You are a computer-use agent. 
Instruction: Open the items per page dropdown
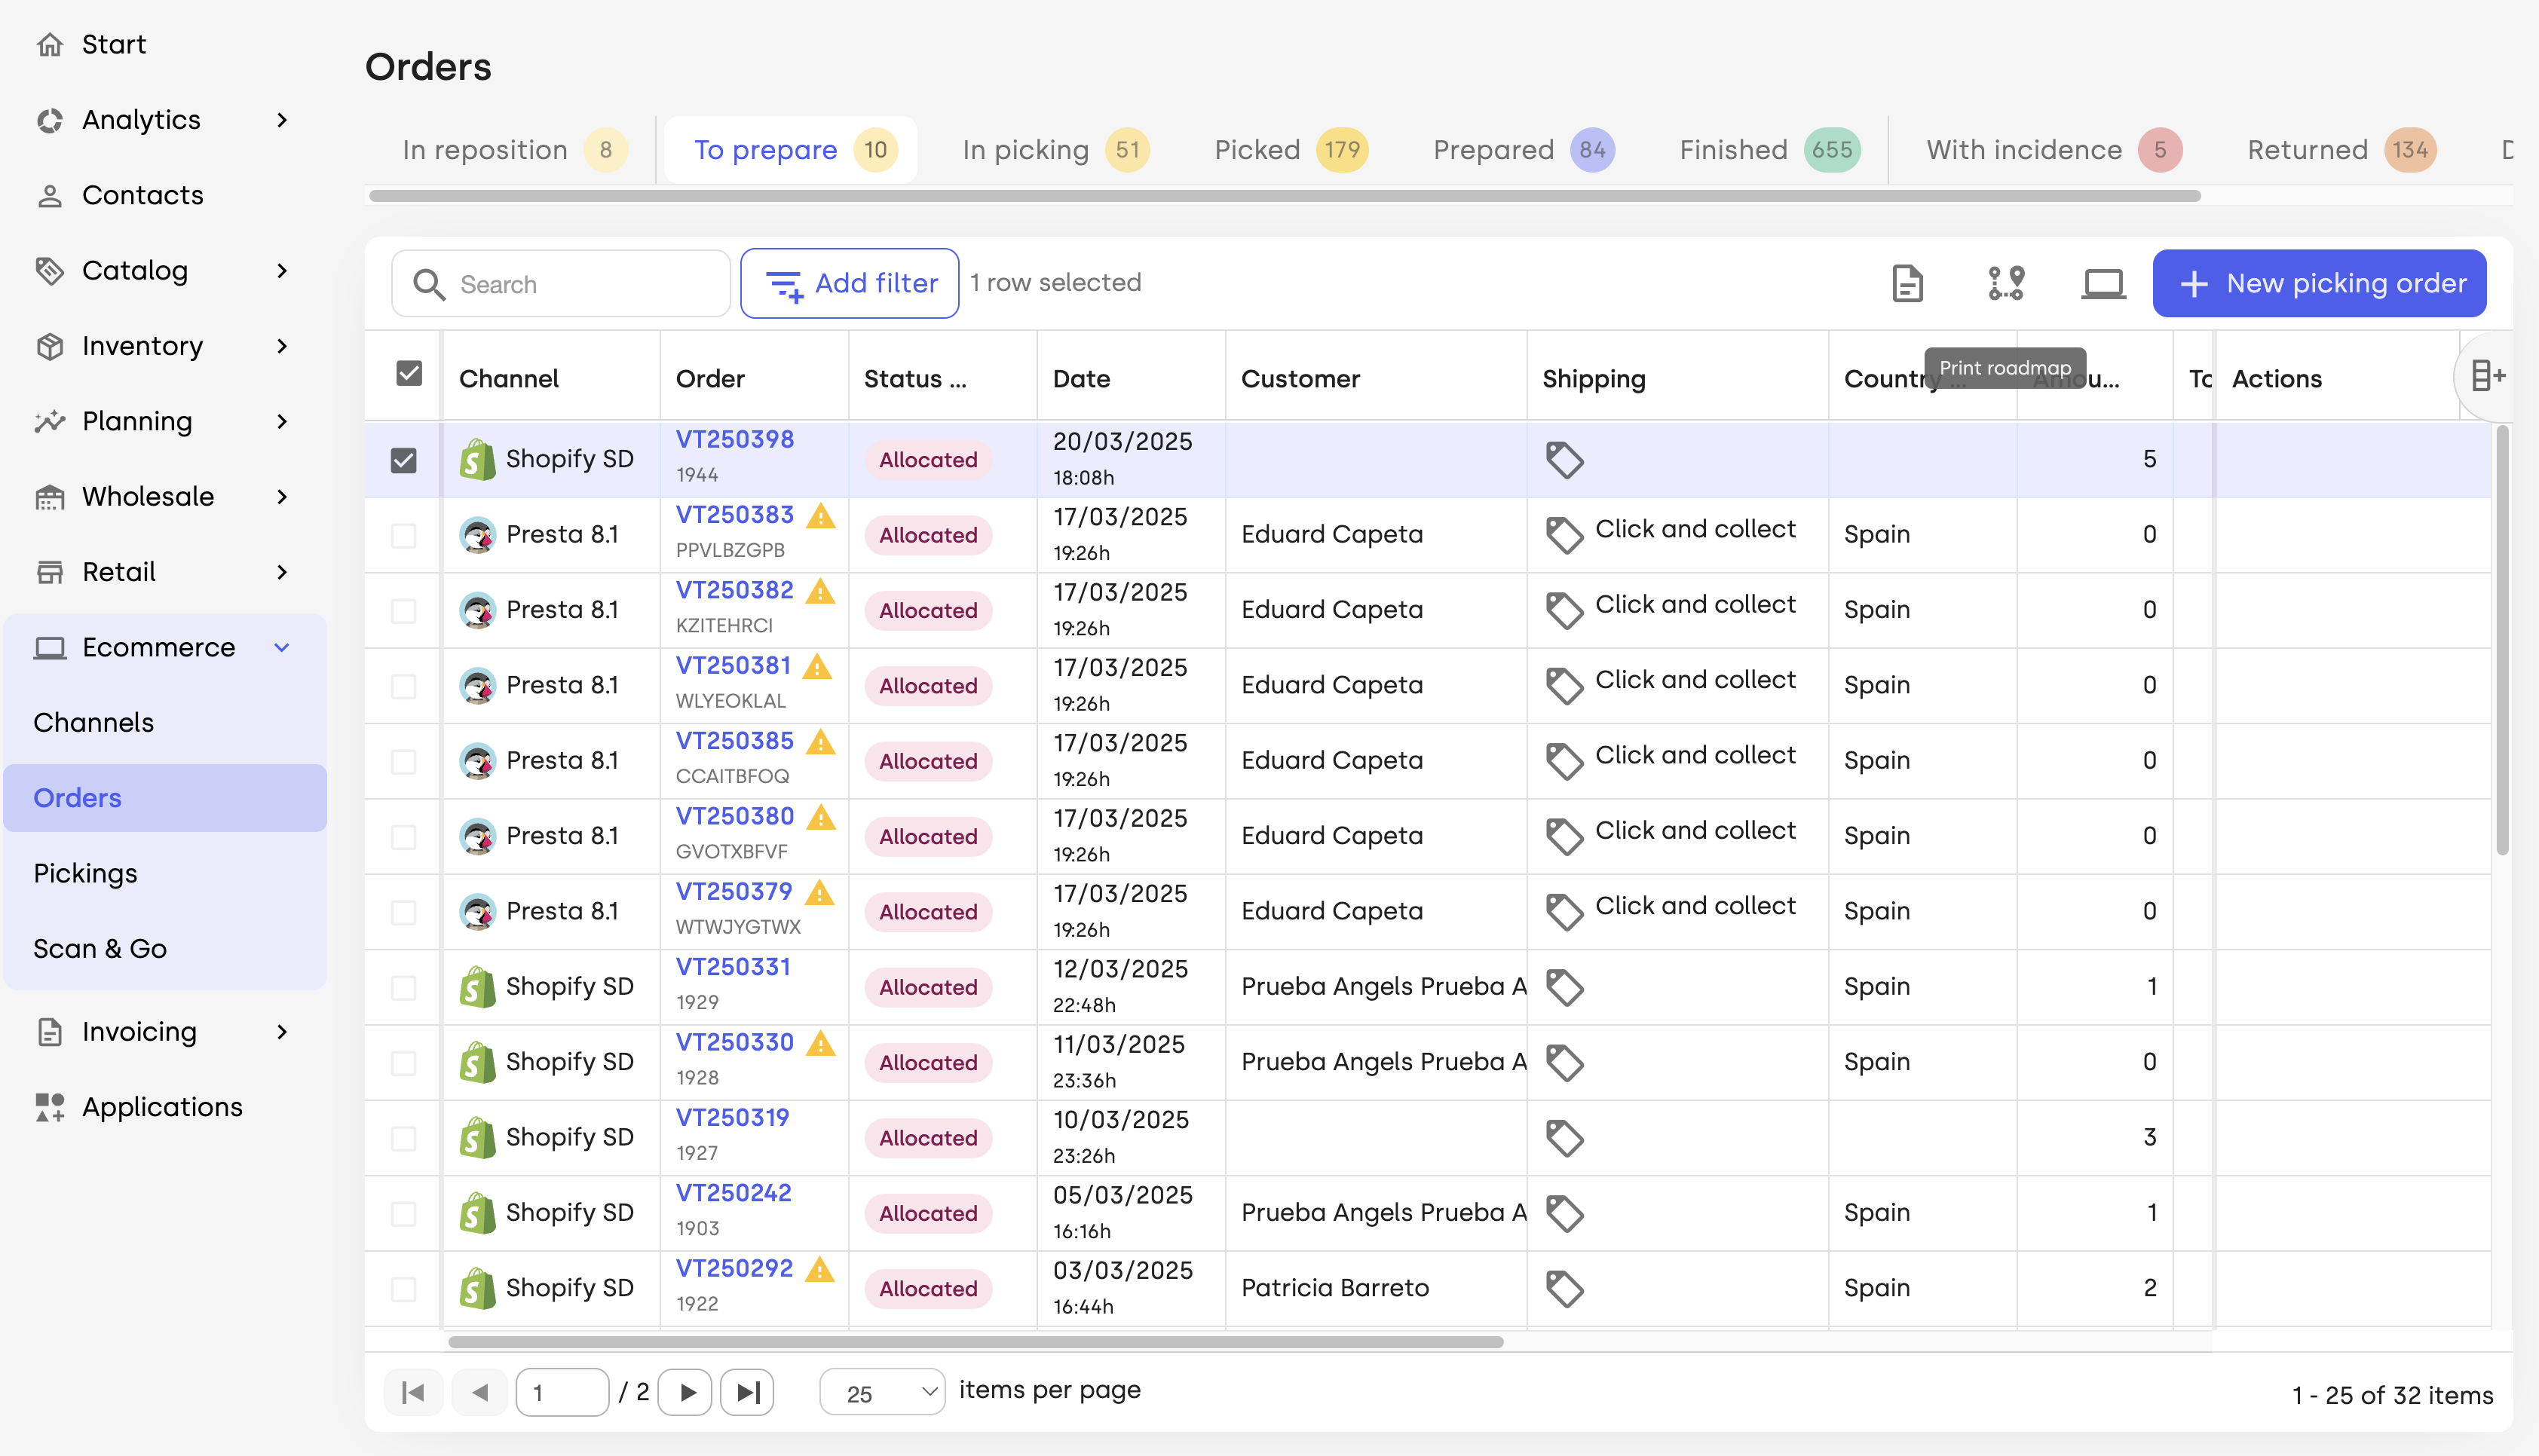point(882,1392)
